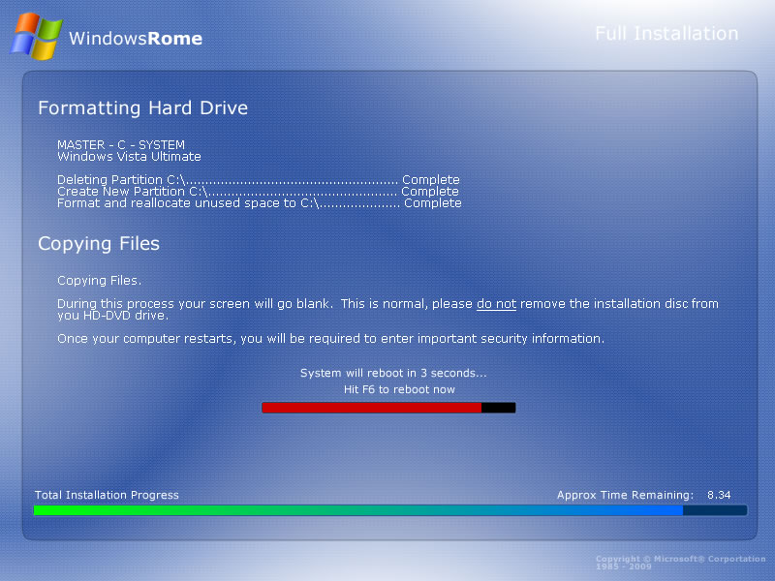
Task: Click the WindowsRome title text
Action: pos(136,39)
